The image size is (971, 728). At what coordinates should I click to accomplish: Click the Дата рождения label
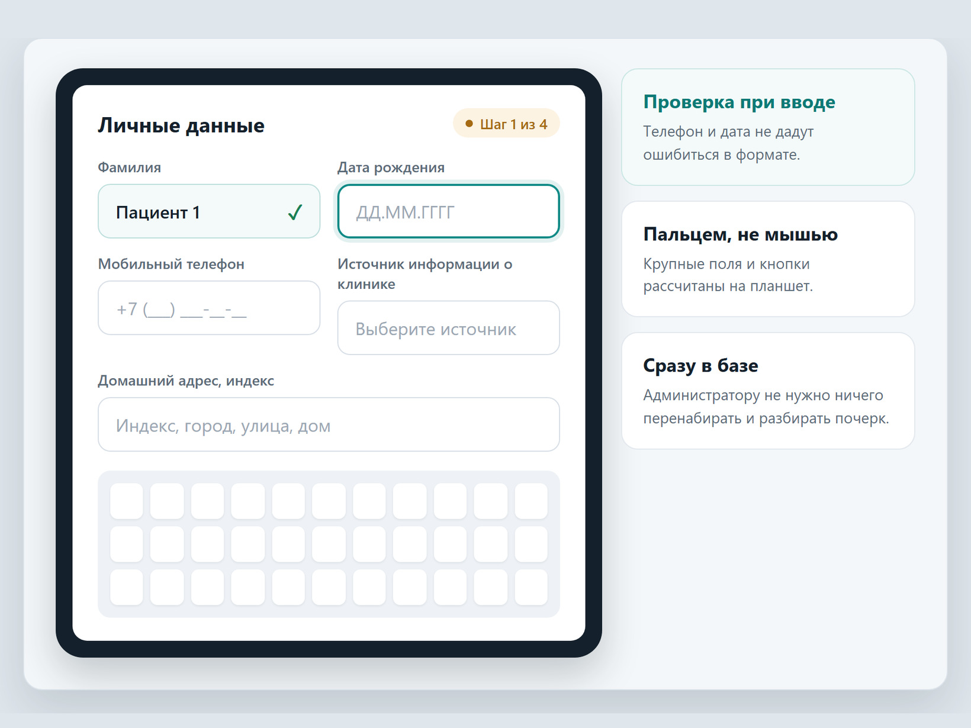click(x=391, y=167)
